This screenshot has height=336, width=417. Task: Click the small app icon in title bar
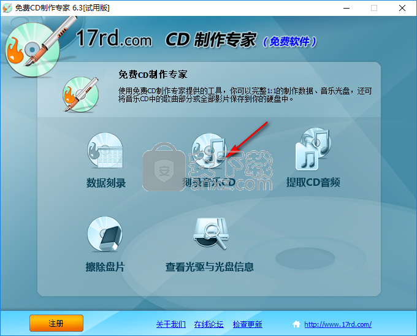click(x=7, y=8)
